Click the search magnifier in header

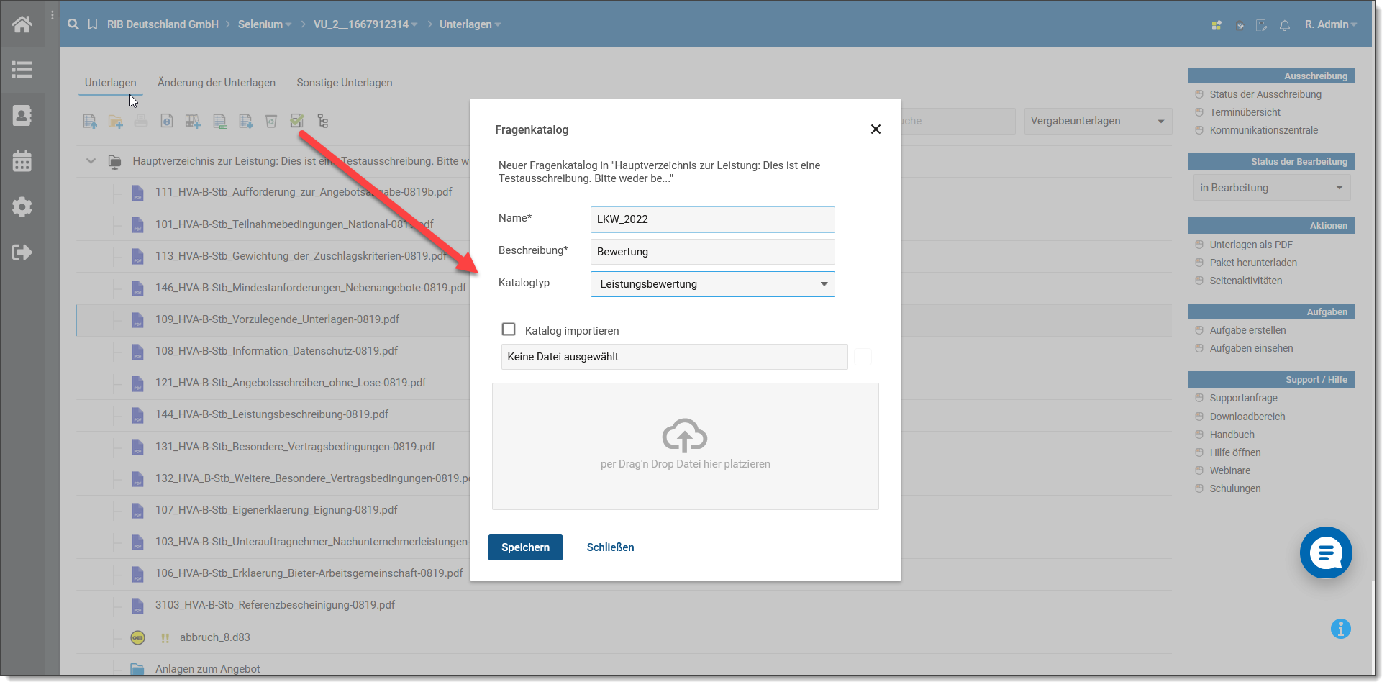coord(73,24)
